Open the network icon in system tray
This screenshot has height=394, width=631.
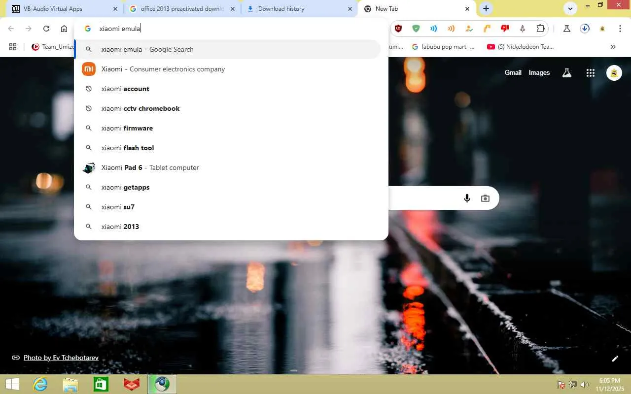coord(573,385)
